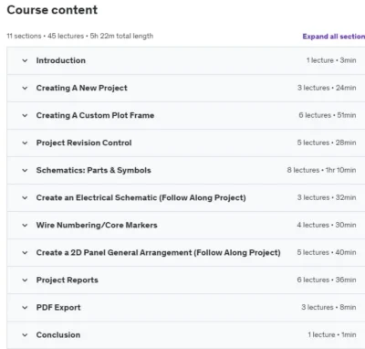Expand Schematics: Parts & Symbols chevron
The image size is (365, 349).
click(x=25, y=170)
